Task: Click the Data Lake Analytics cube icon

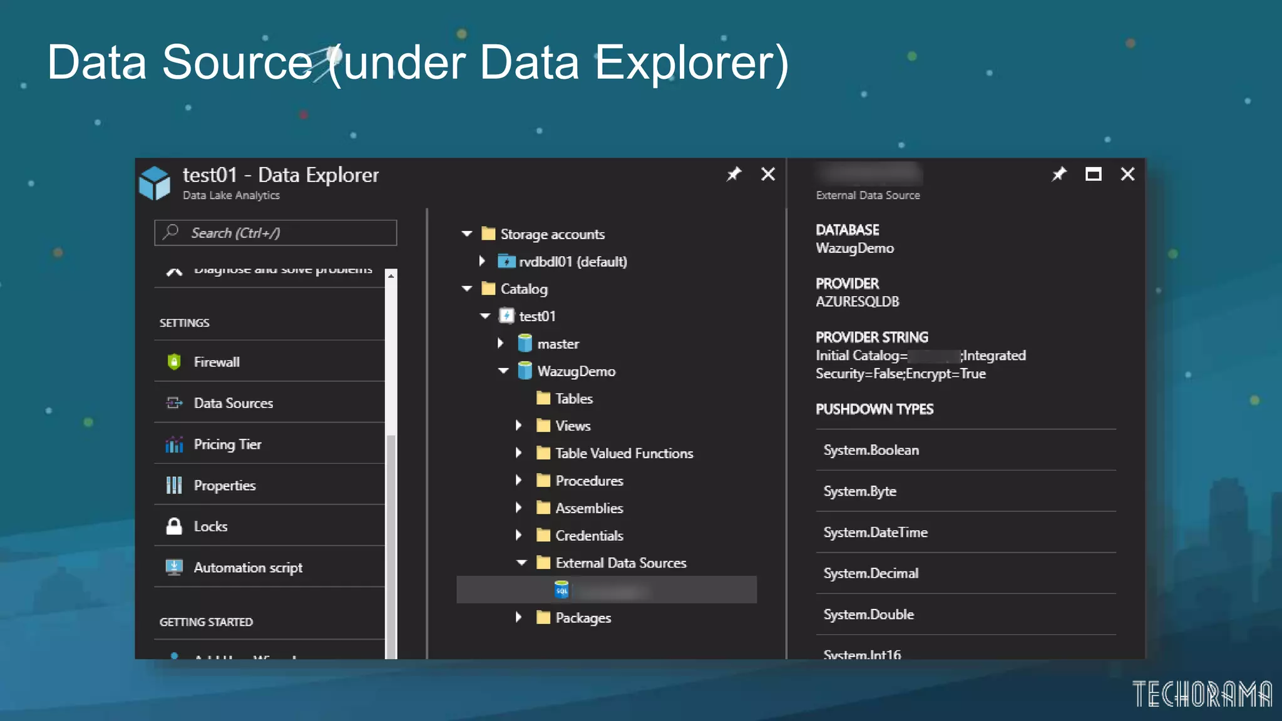Action: [x=155, y=183]
